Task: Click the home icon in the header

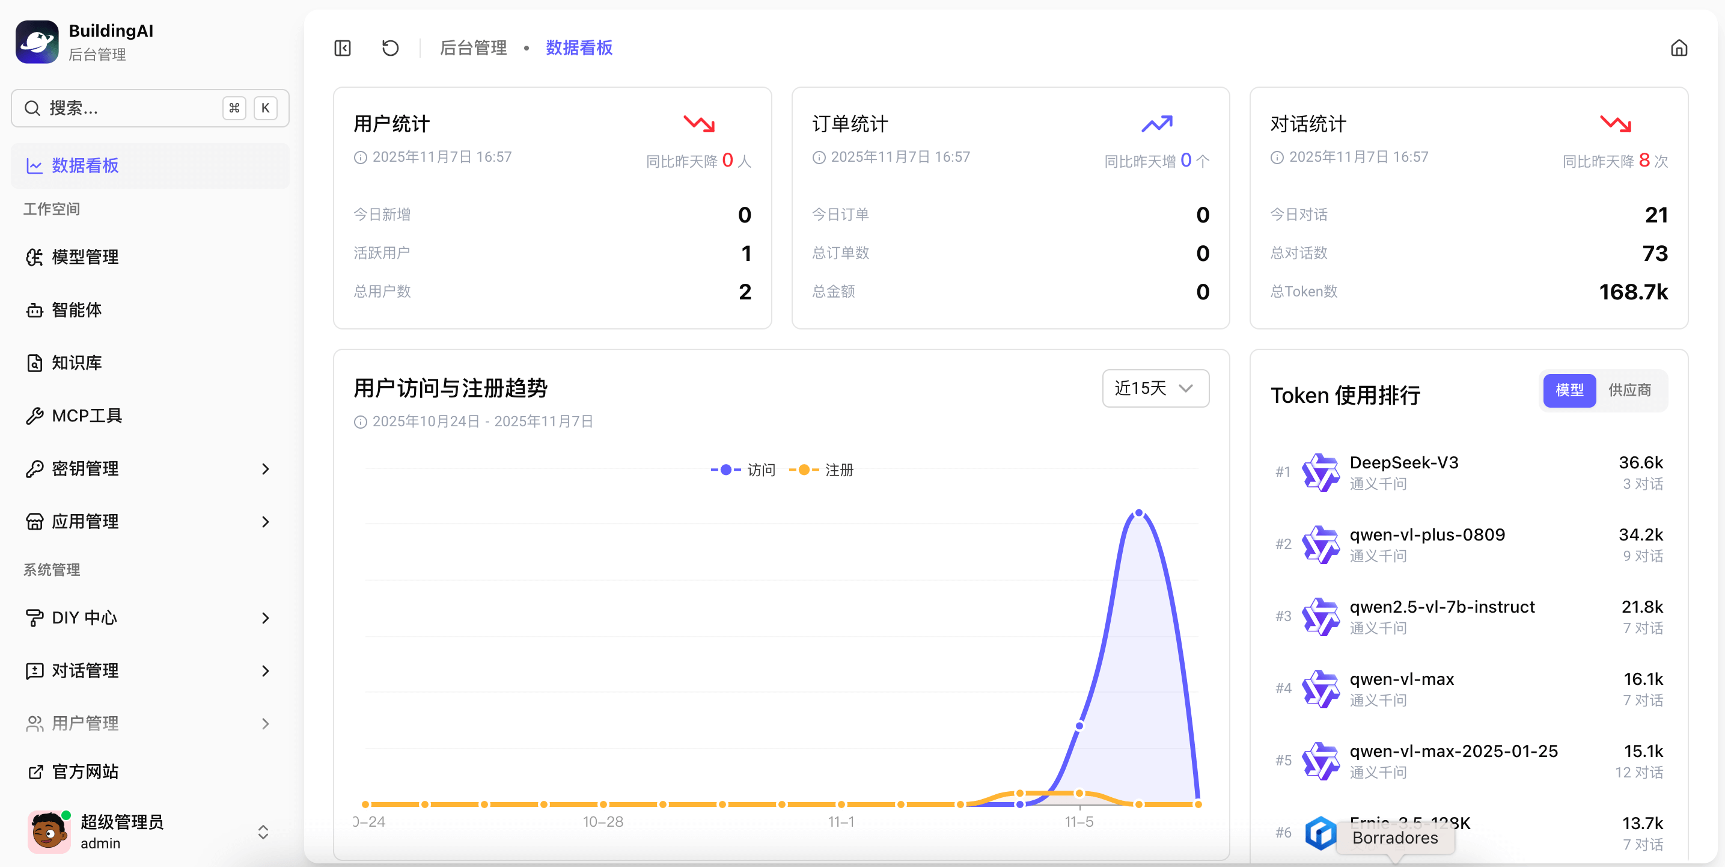Action: click(1678, 48)
